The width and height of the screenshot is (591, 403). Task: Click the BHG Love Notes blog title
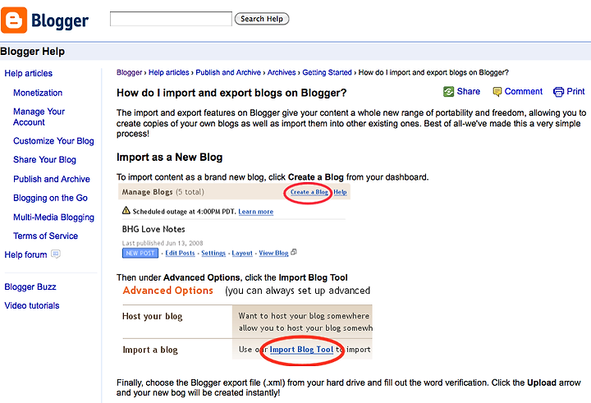point(153,229)
